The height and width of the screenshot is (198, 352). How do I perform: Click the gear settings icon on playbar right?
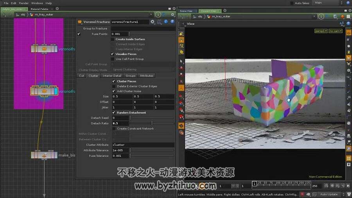pos(332,185)
